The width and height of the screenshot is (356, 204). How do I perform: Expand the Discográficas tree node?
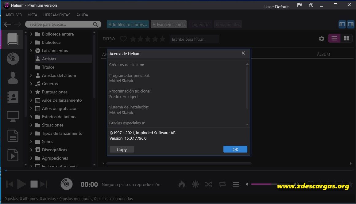(31, 150)
